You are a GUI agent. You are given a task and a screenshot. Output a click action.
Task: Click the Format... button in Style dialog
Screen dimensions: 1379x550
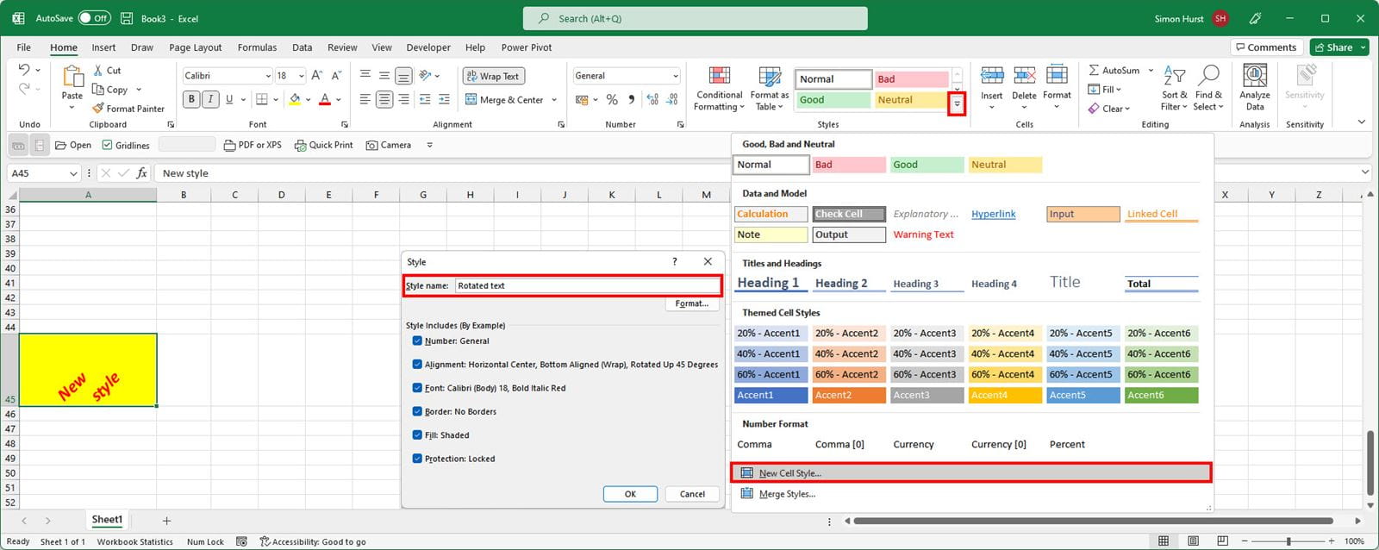click(691, 303)
